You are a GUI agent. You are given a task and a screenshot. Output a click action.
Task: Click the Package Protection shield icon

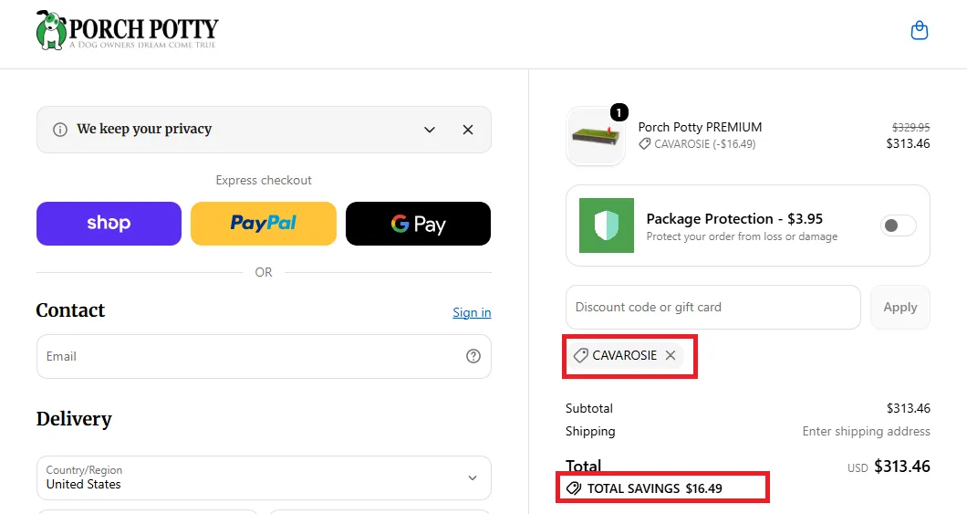point(607,226)
